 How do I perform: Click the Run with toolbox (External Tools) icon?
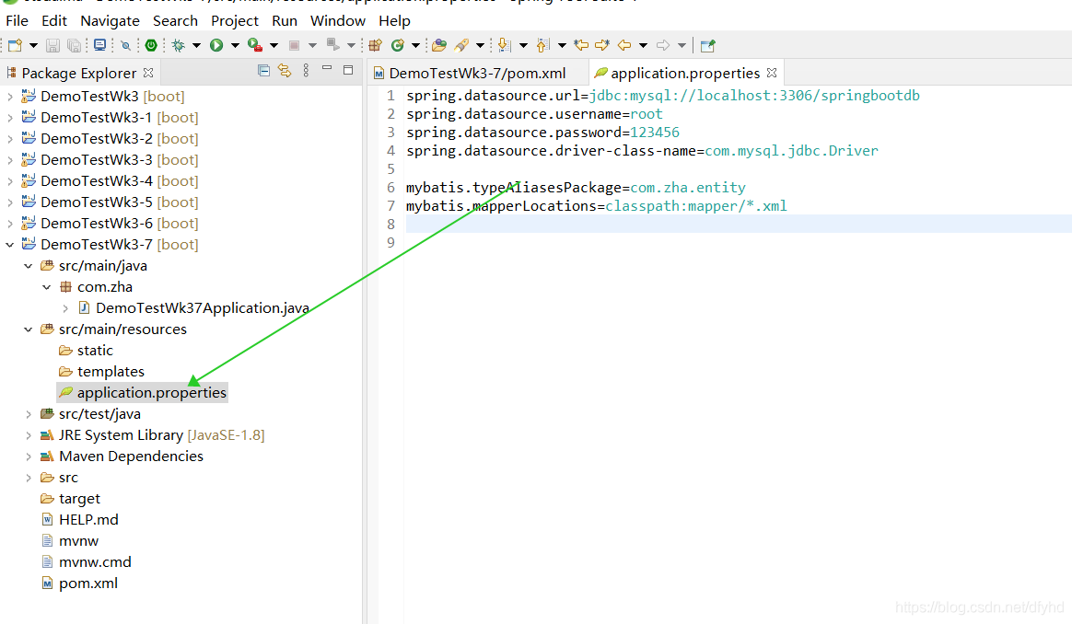pyautogui.click(x=255, y=46)
